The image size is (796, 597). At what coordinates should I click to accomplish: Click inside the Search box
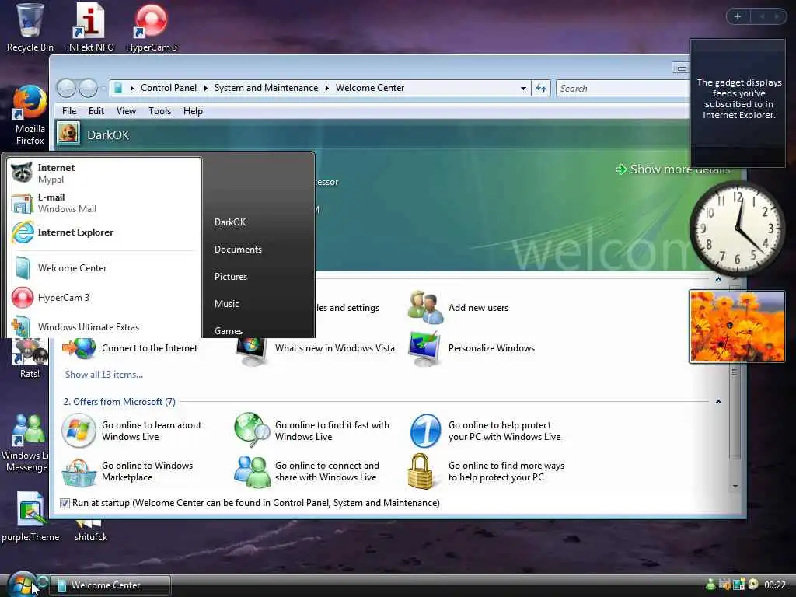[623, 89]
